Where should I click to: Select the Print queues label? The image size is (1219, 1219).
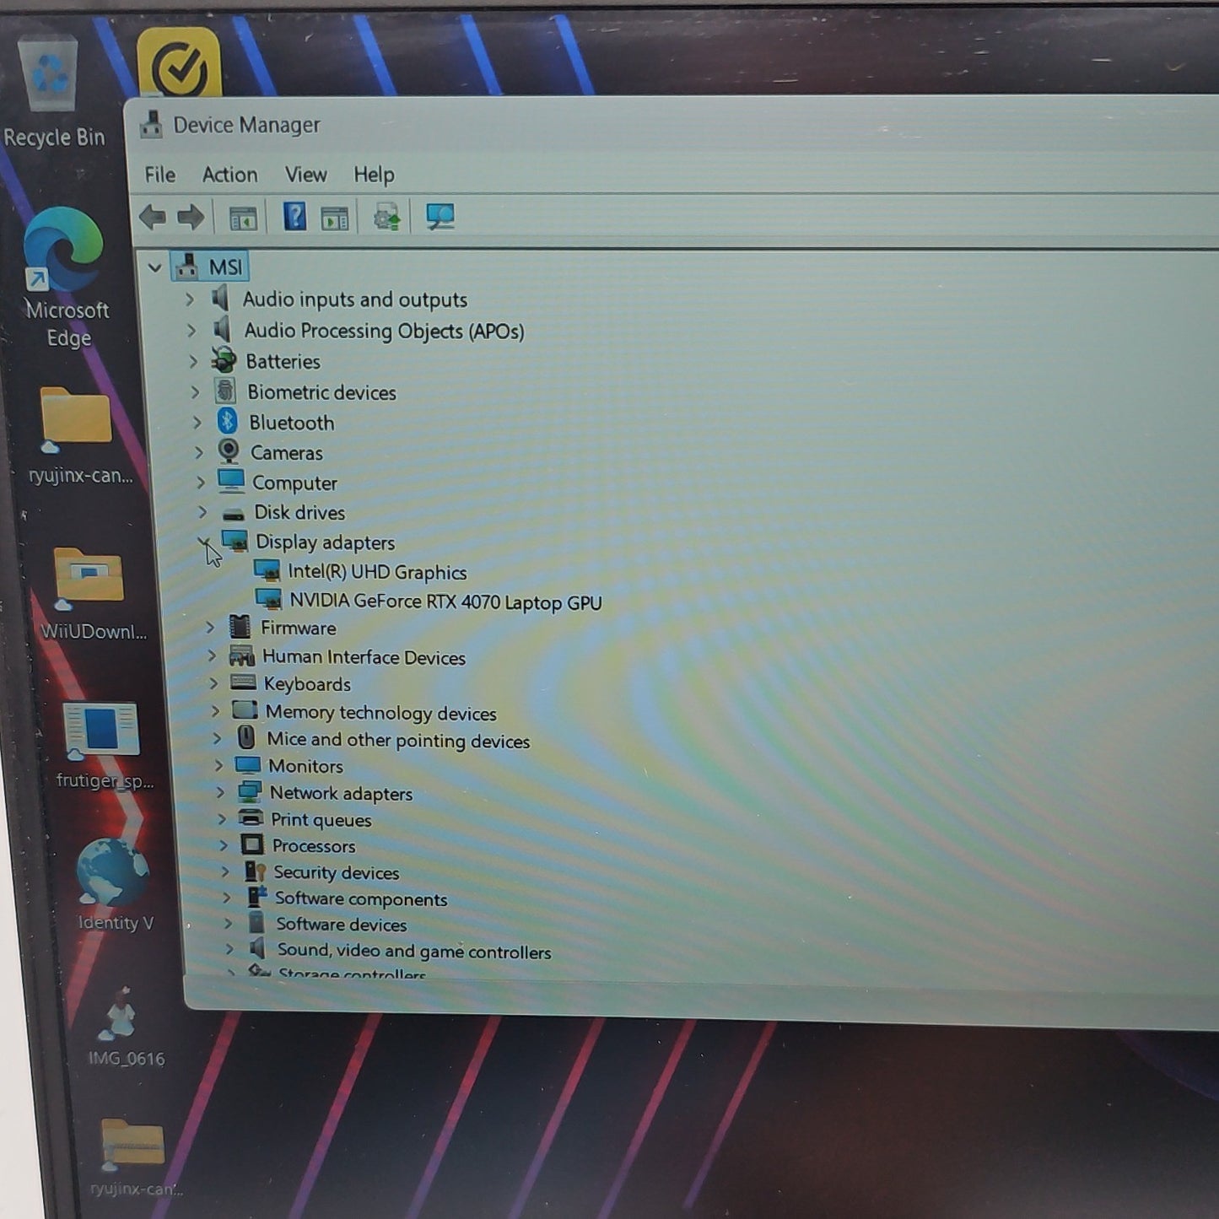click(321, 820)
